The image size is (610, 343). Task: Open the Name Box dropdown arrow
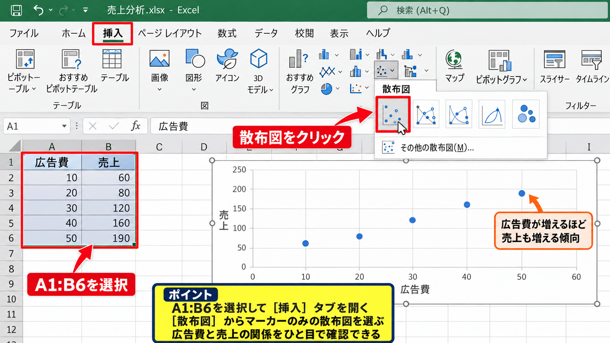(x=64, y=126)
